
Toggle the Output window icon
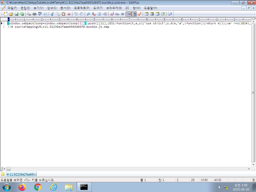point(157,14)
